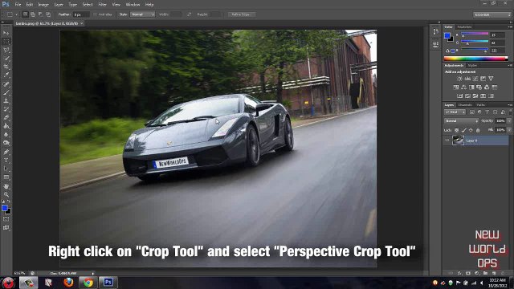
Task: Select the Rectangular Marquee tool in toolbox
Action: 6,42
